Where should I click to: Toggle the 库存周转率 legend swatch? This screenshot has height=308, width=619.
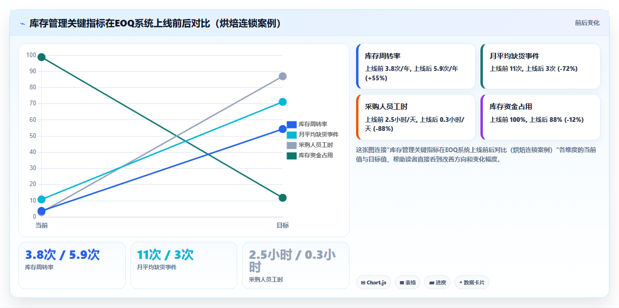click(x=292, y=124)
